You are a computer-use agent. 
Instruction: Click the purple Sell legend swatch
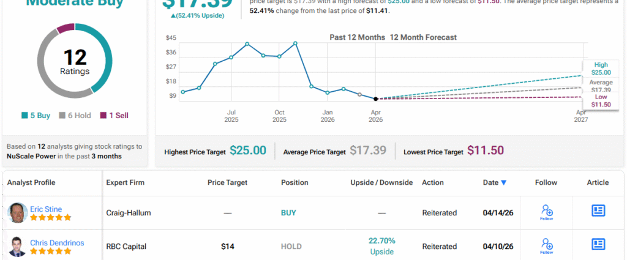click(x=103, y=115)
